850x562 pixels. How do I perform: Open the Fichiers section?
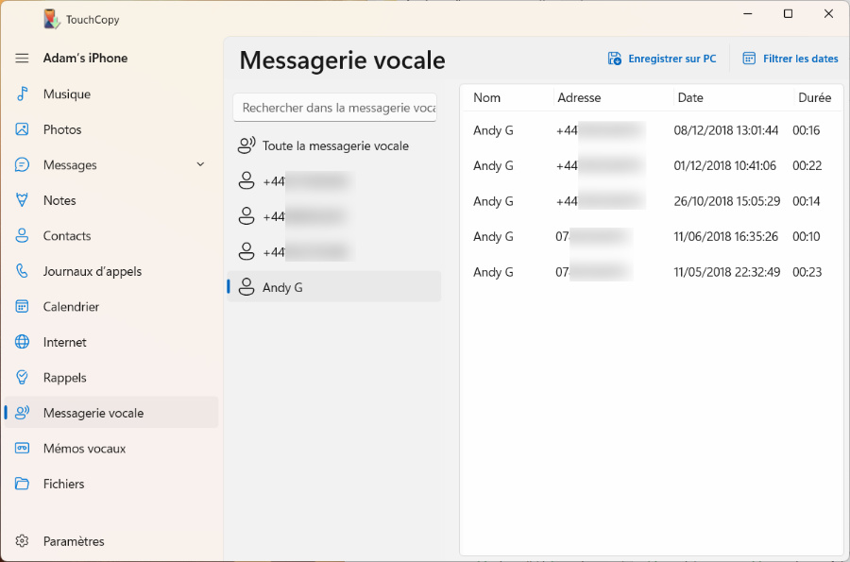click(62, 484)
